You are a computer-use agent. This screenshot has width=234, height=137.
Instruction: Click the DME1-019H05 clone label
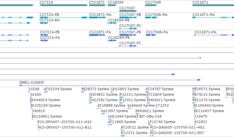32,83
